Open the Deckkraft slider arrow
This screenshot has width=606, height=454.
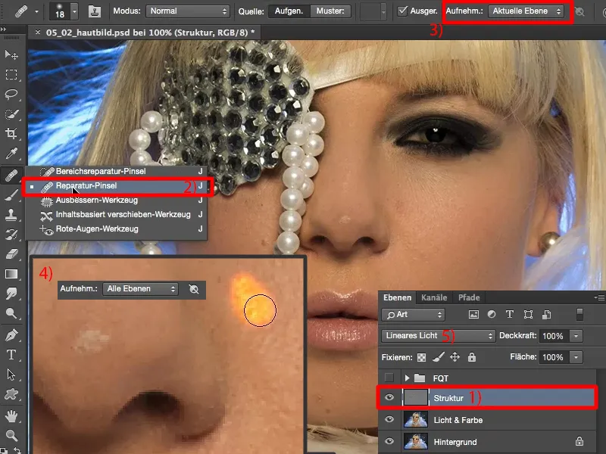[x=576, y=336]
